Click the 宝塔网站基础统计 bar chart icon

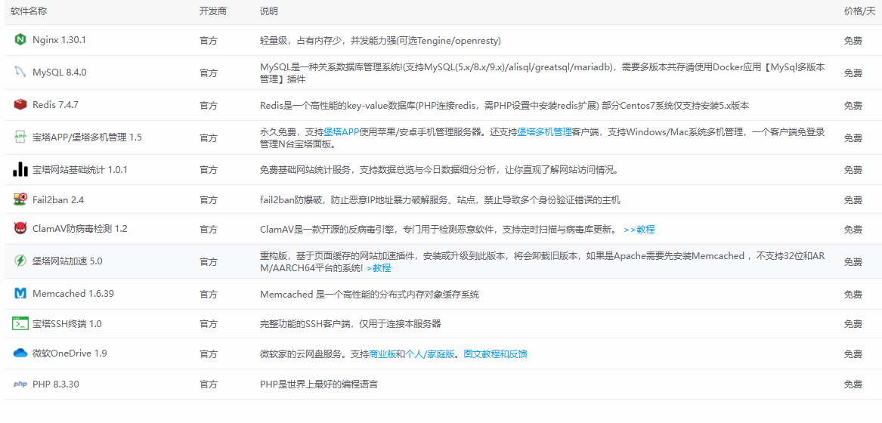tap(20, 169)
